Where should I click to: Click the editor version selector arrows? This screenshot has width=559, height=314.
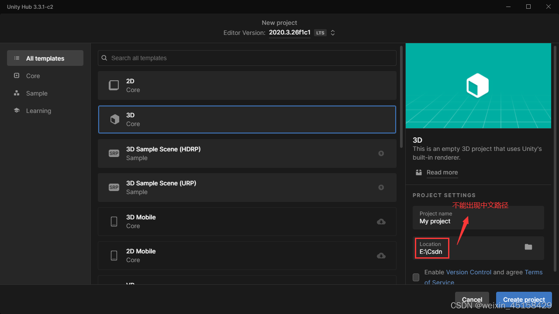coord(333,33)
